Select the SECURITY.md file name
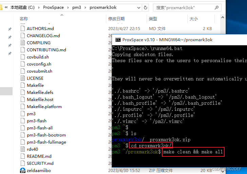The image size is (247, 174). (x=40, y=163)
